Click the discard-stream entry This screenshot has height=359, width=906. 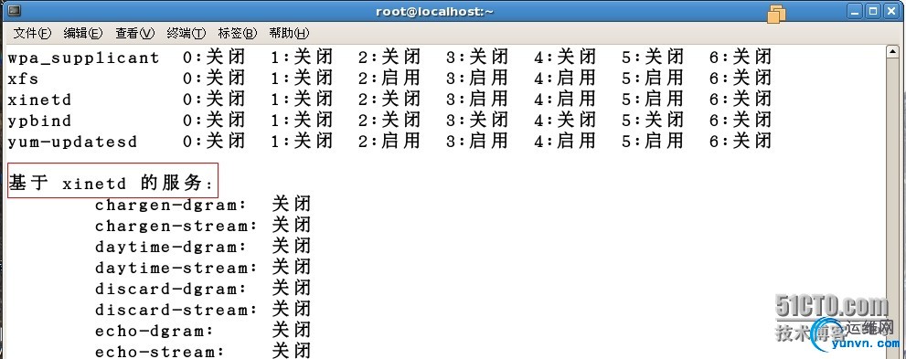click(176, 310)
